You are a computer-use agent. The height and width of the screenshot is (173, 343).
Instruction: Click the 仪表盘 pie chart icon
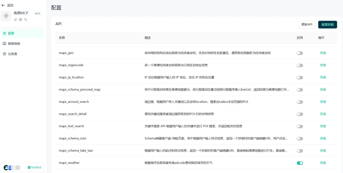click(4, 54)
